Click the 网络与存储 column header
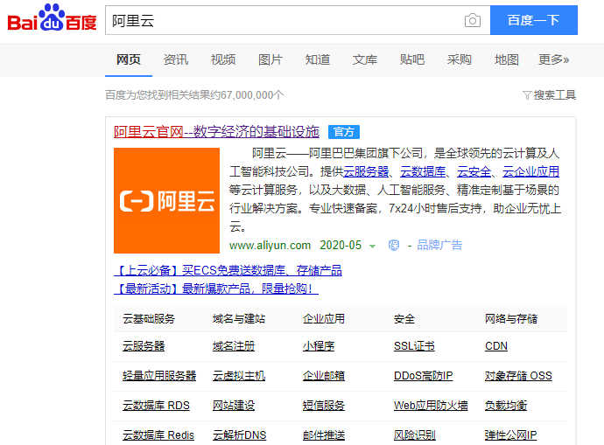This screenshot has height=445, width=604. pyautogui.click(x=511, y=319)
